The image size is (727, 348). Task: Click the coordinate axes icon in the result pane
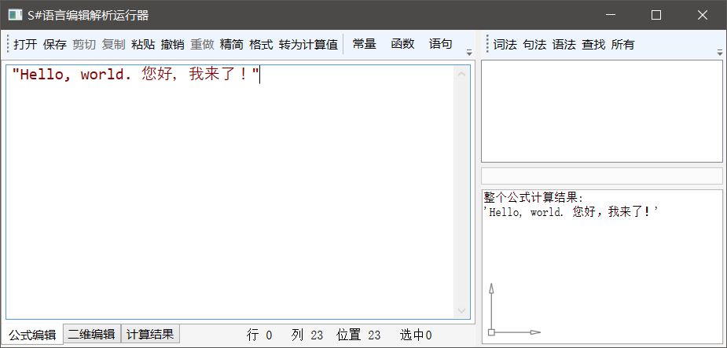click(514, 309)
